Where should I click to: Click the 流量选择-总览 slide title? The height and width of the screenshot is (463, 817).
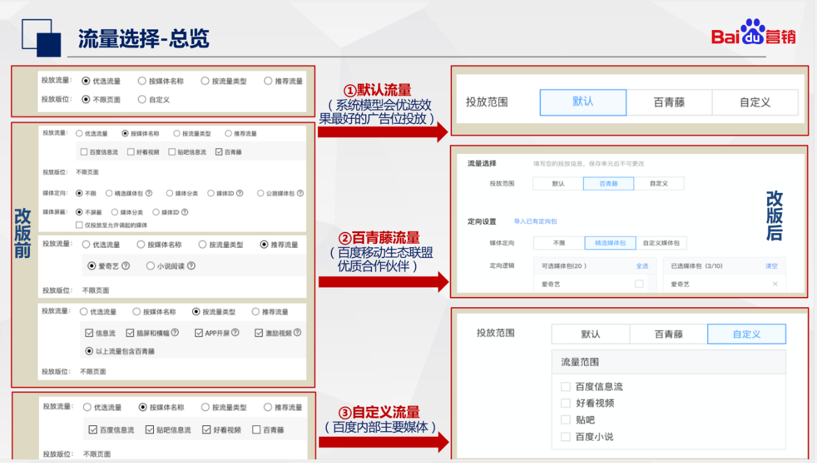pyautogui.click(x=144, y=39)
